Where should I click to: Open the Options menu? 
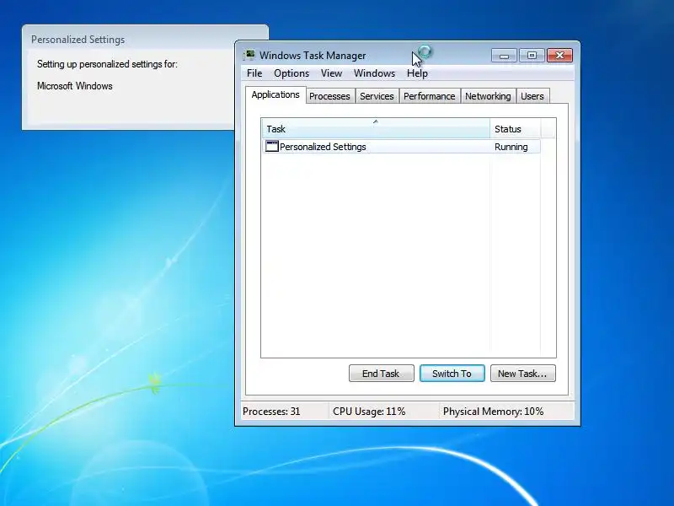292,73
